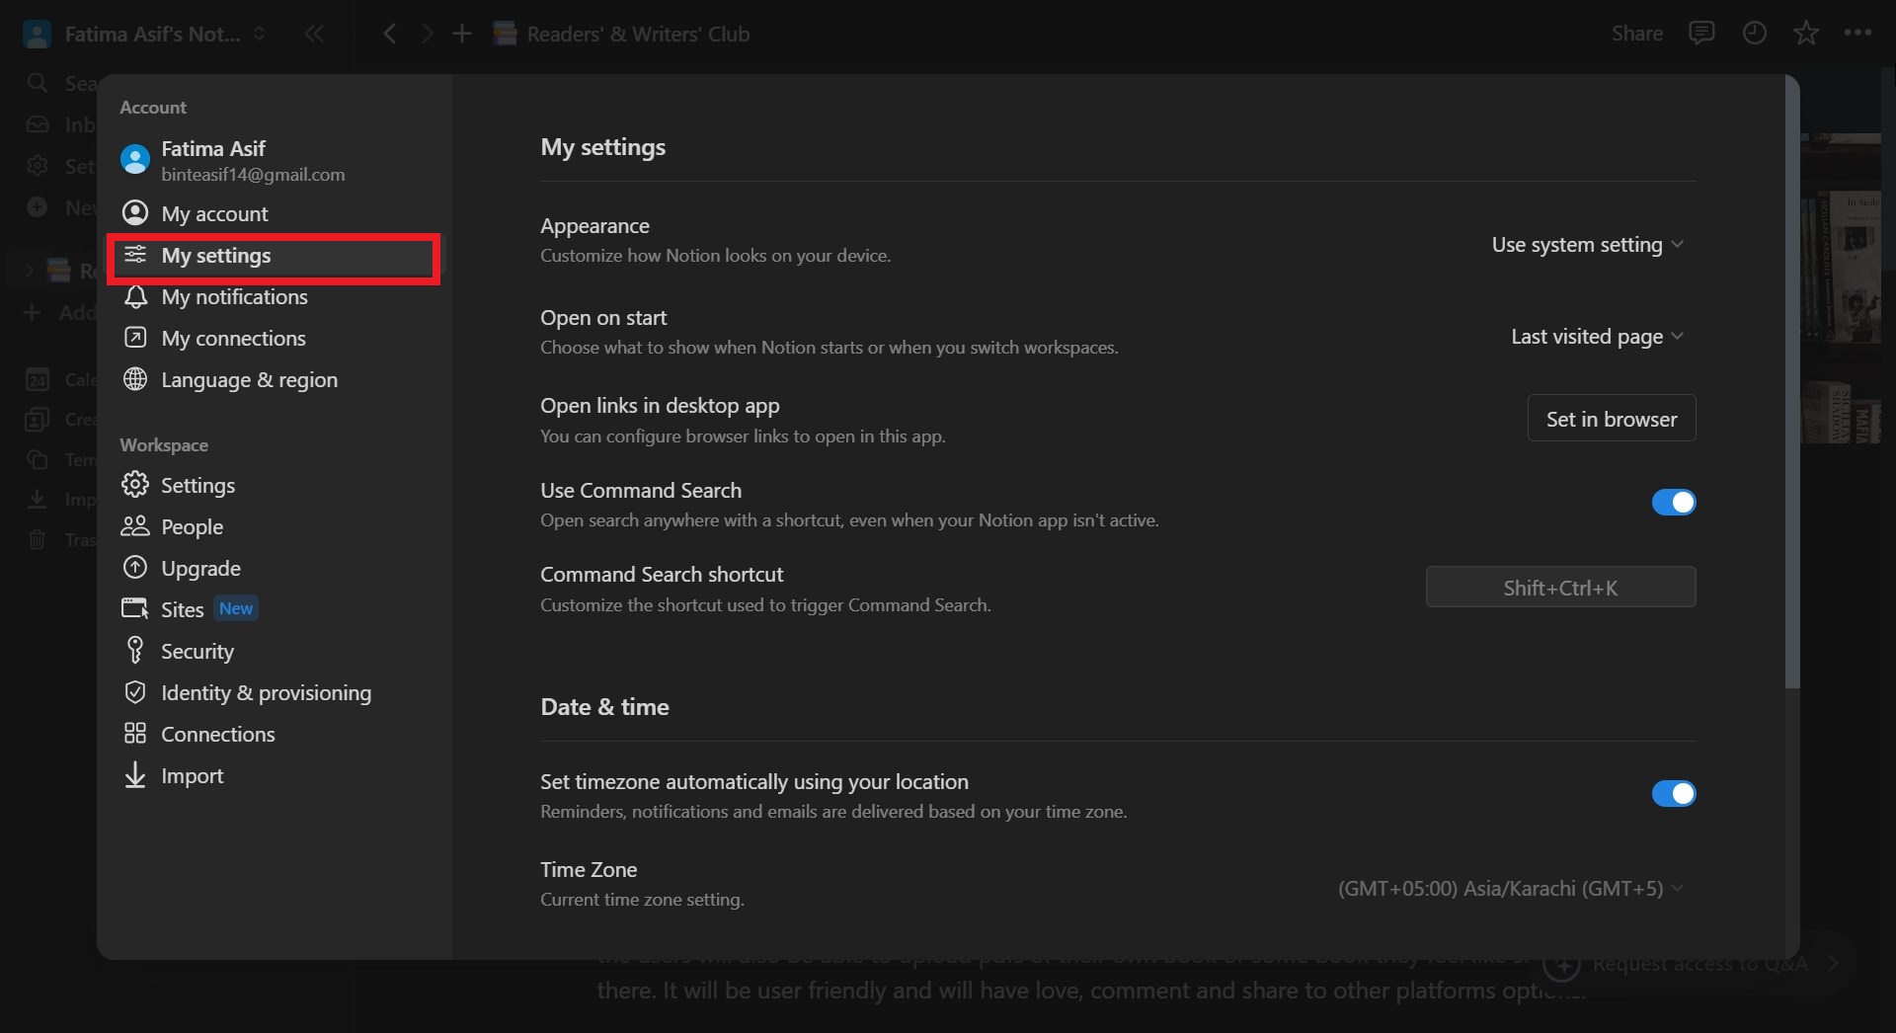Open My notifications settings
Screen dimensions: 1896x1033
(x=234, y=297)
